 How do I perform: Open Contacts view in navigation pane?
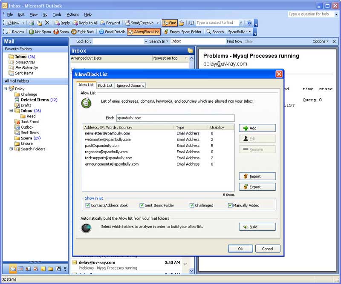pyautogui.click(x=28, y=269)
